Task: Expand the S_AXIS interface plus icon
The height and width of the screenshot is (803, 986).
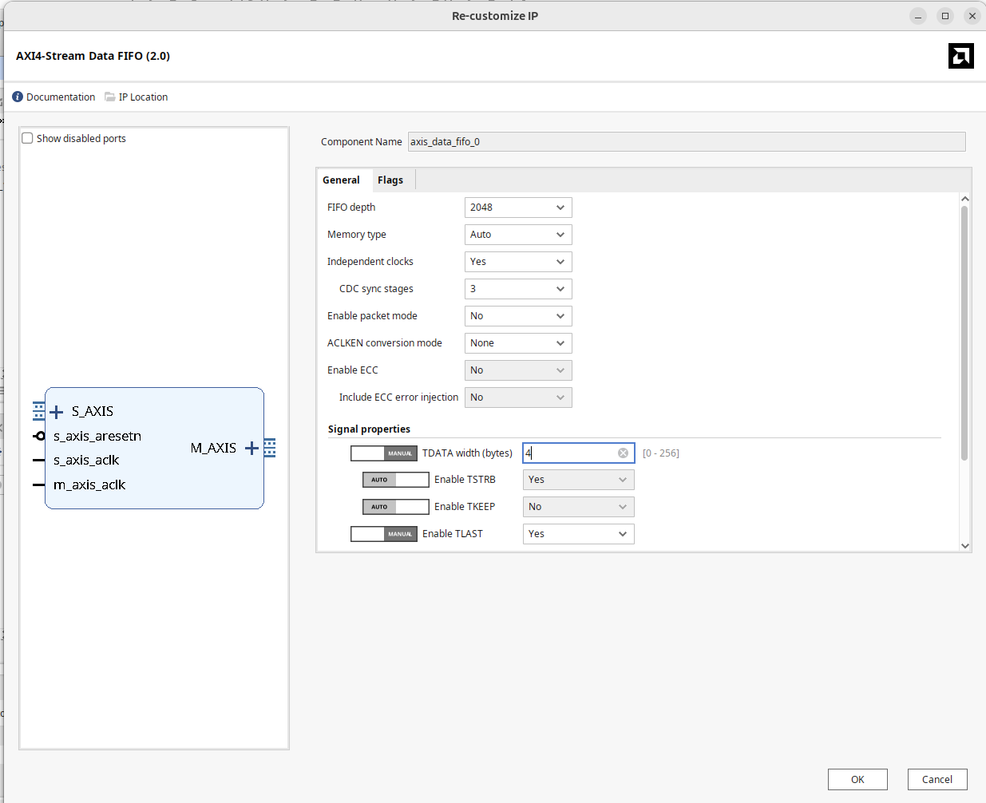Action: [x=57, y=412]
